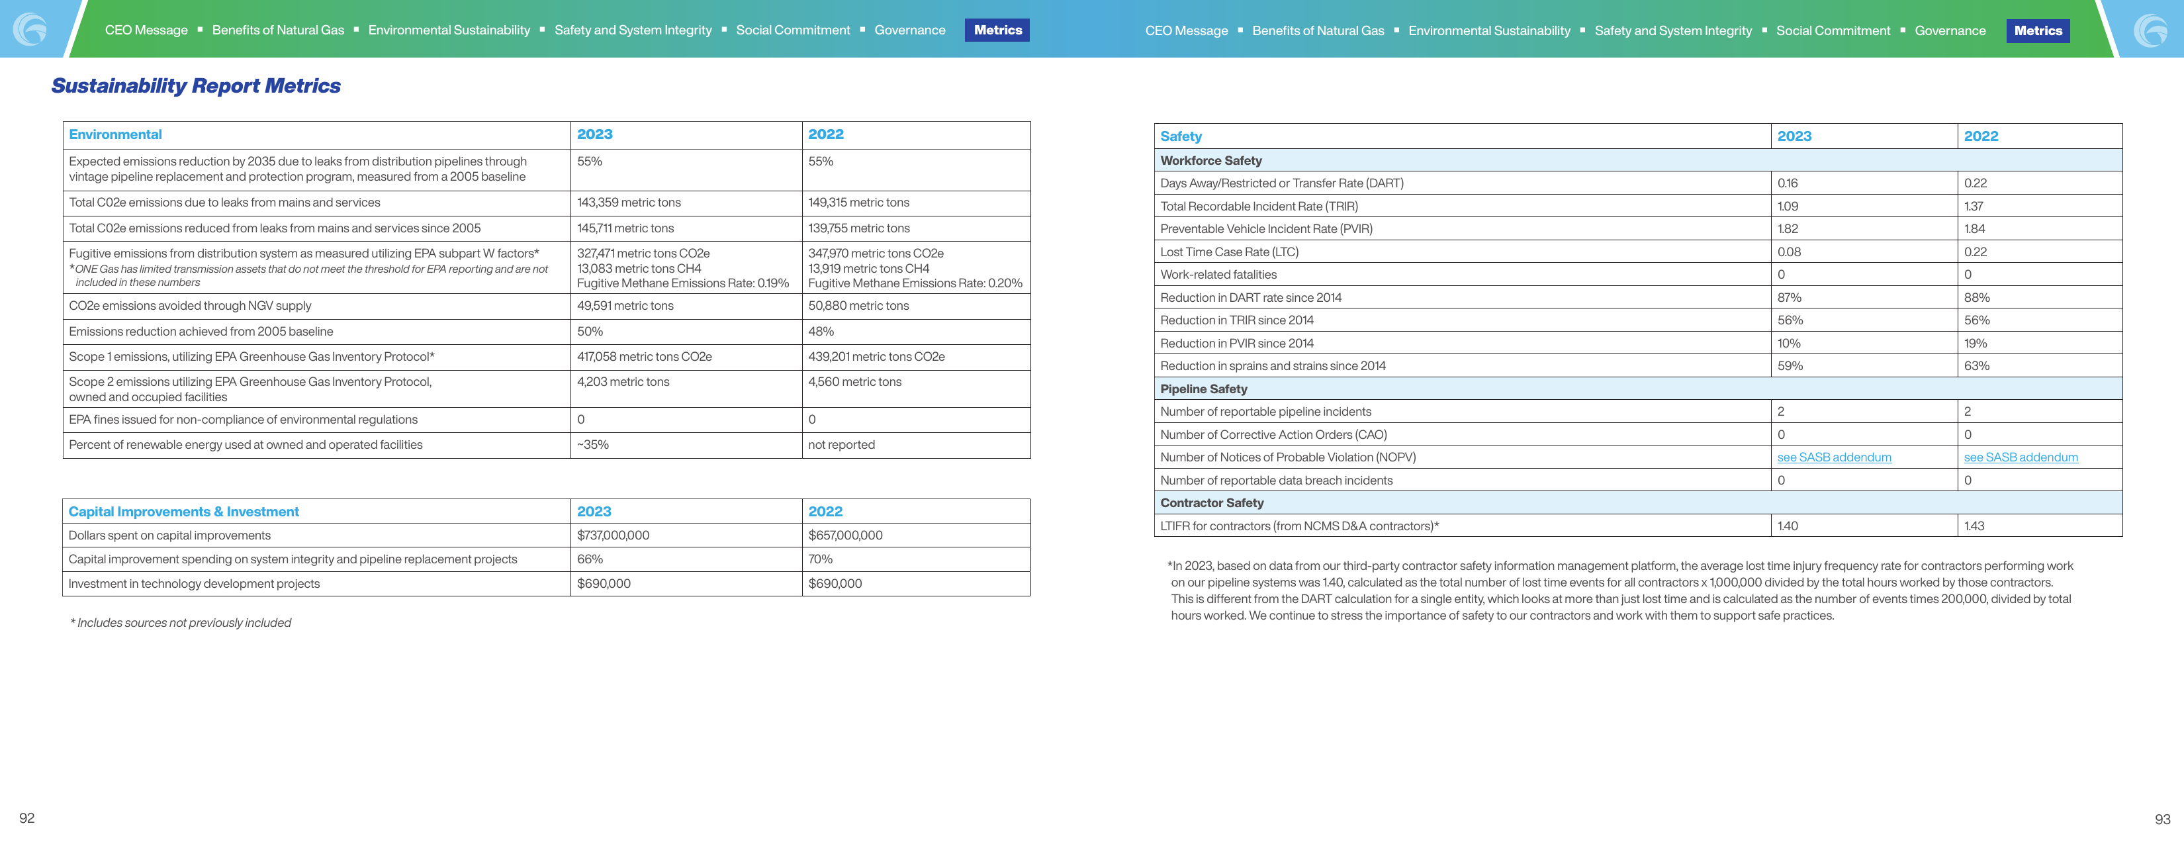Select Social Commitment on page 92 navigation
This screenshot has height=844, width=2184.
tap(793, 30)
